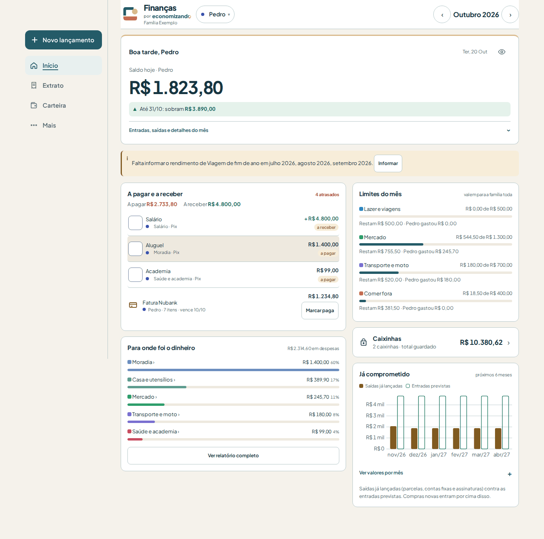The image size is (544, 539).
Task: Click the receipt icon beside Extrato
Action: 34,85
